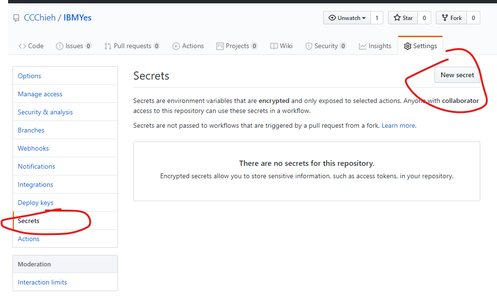
Task: Click the Settings tab gear icon
Action: 408,46
